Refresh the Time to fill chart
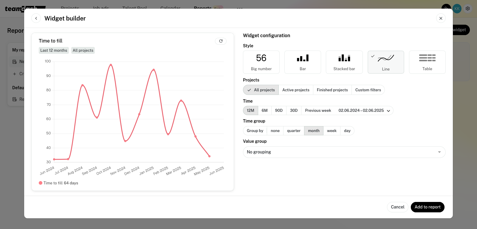 [221, 41]
